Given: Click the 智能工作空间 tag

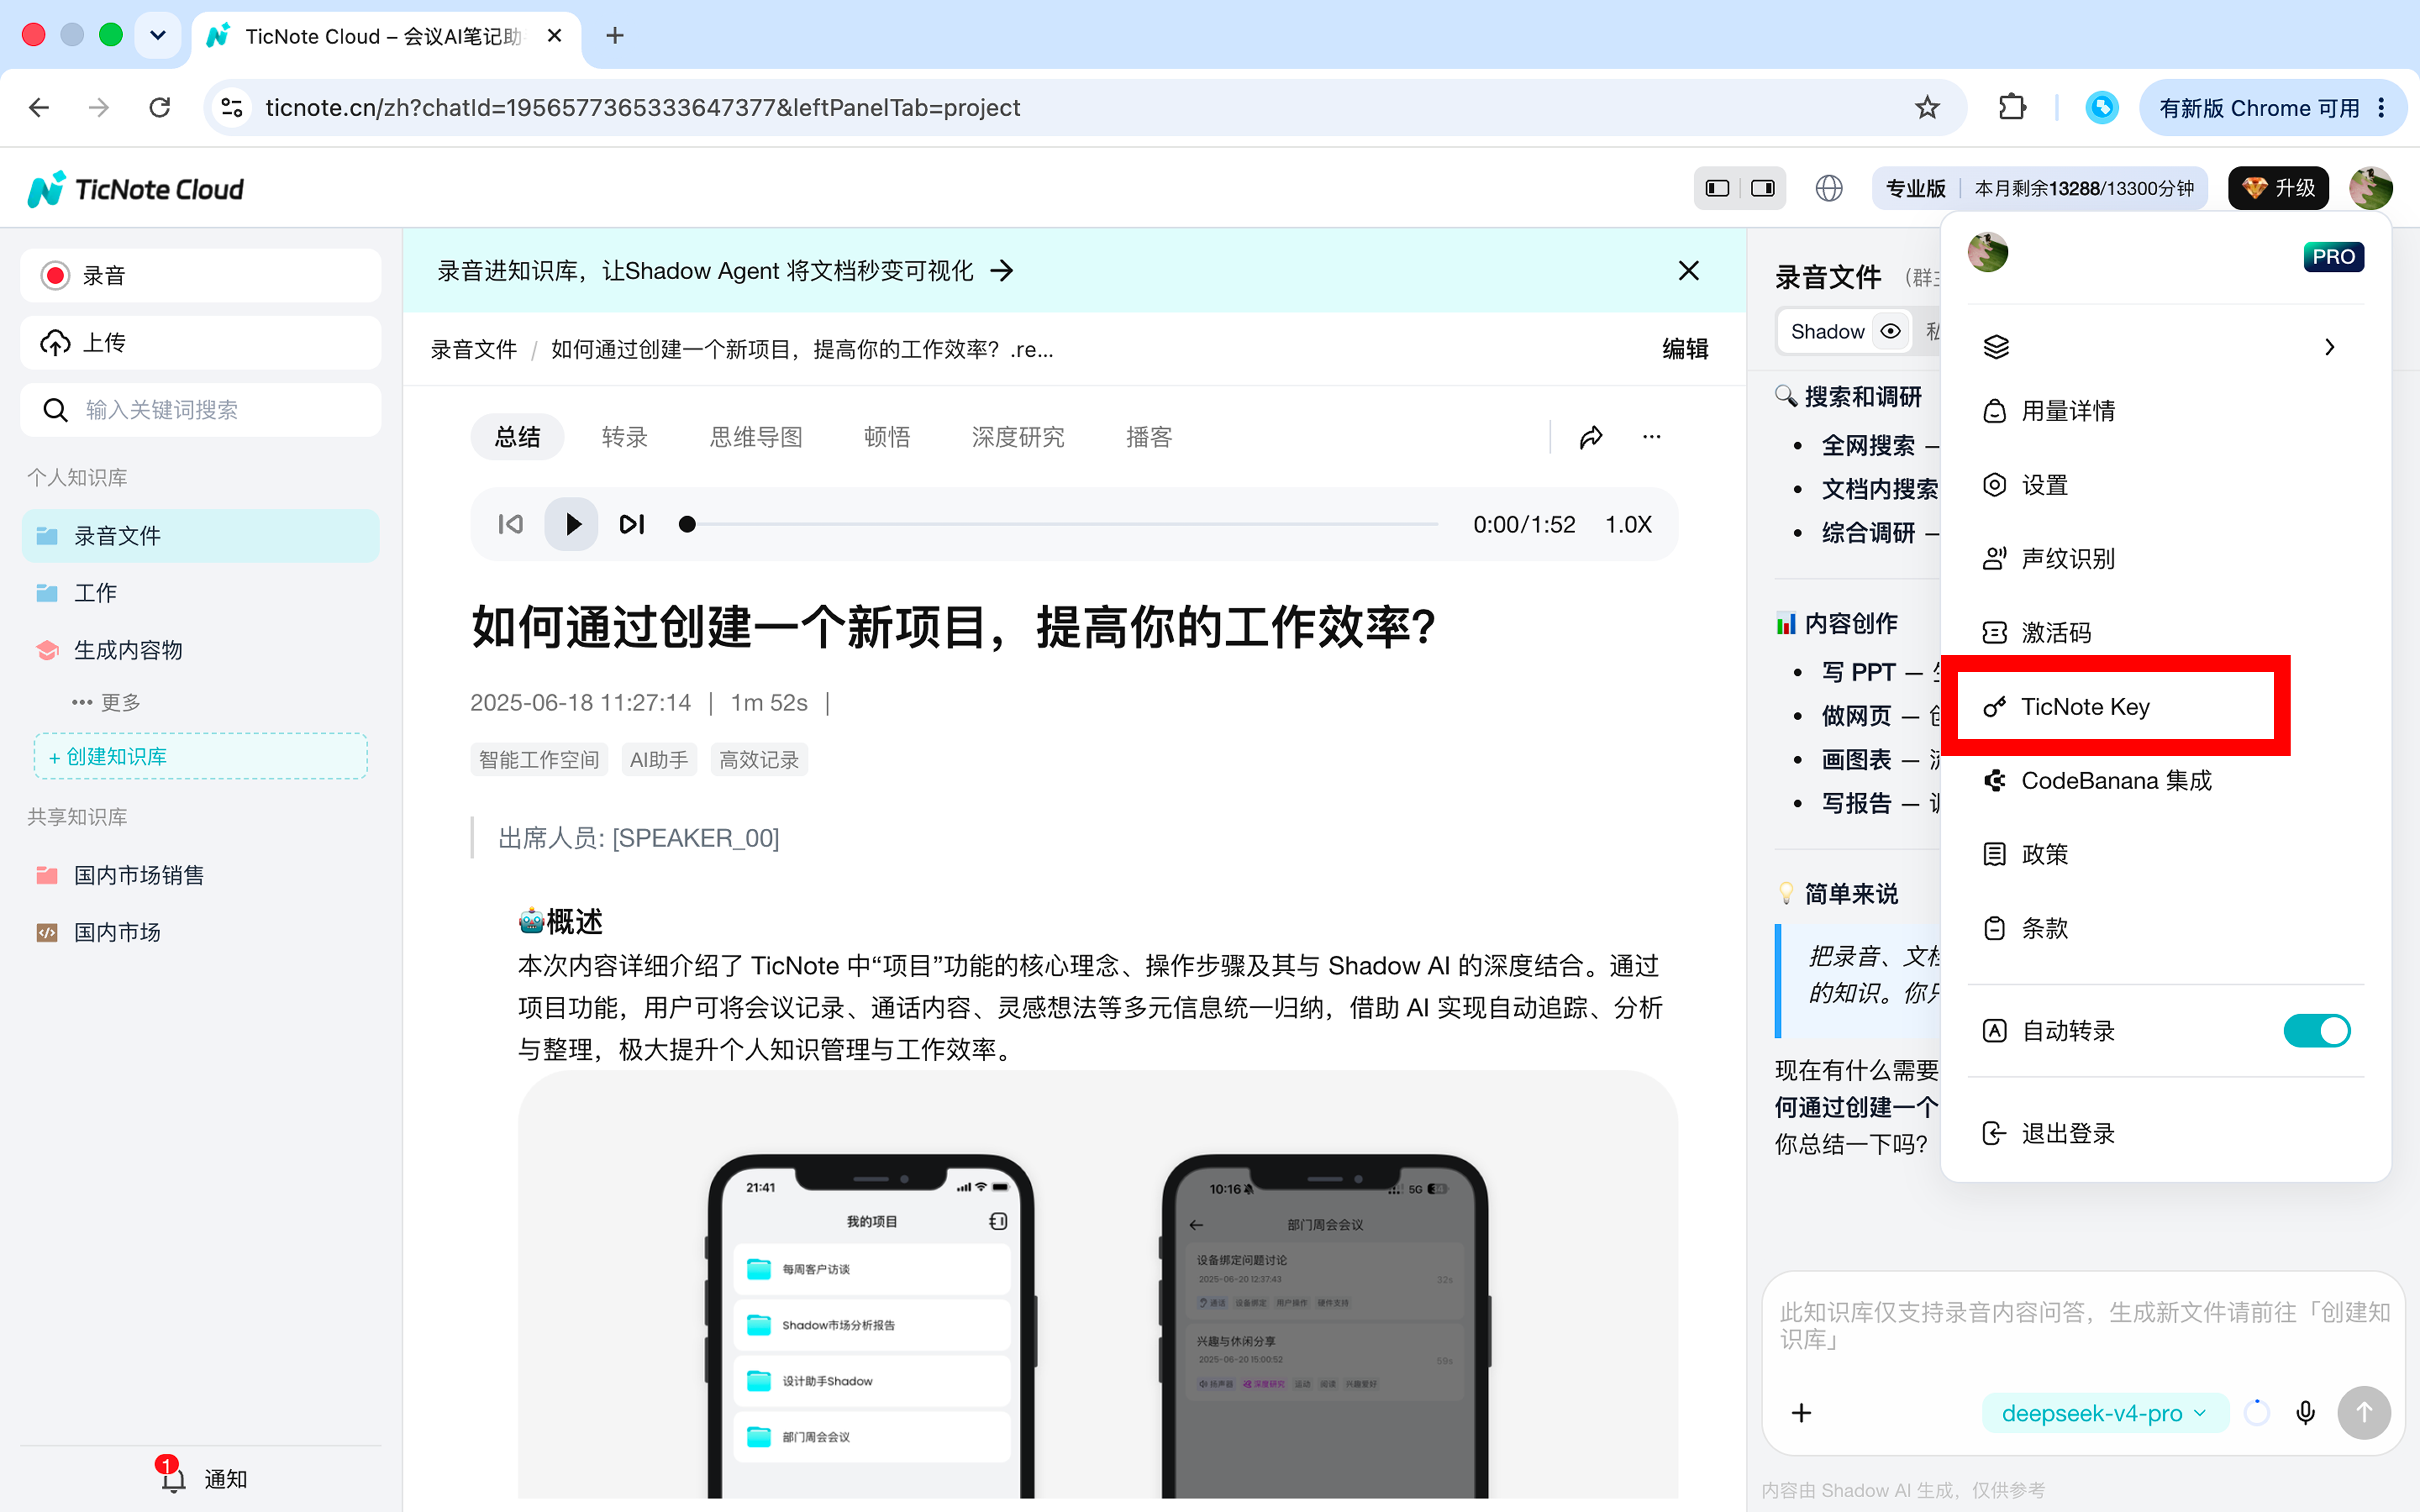Looking at the screenshot, I should click(538, 760).
